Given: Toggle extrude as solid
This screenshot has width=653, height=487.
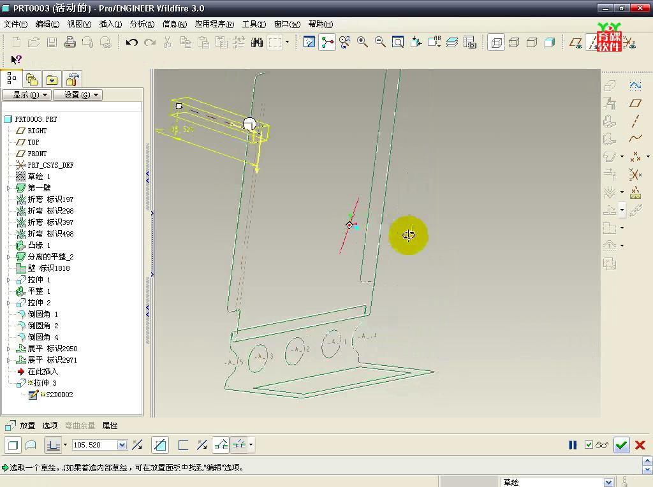Looking at the screenshot, I should tap(13, 445).
